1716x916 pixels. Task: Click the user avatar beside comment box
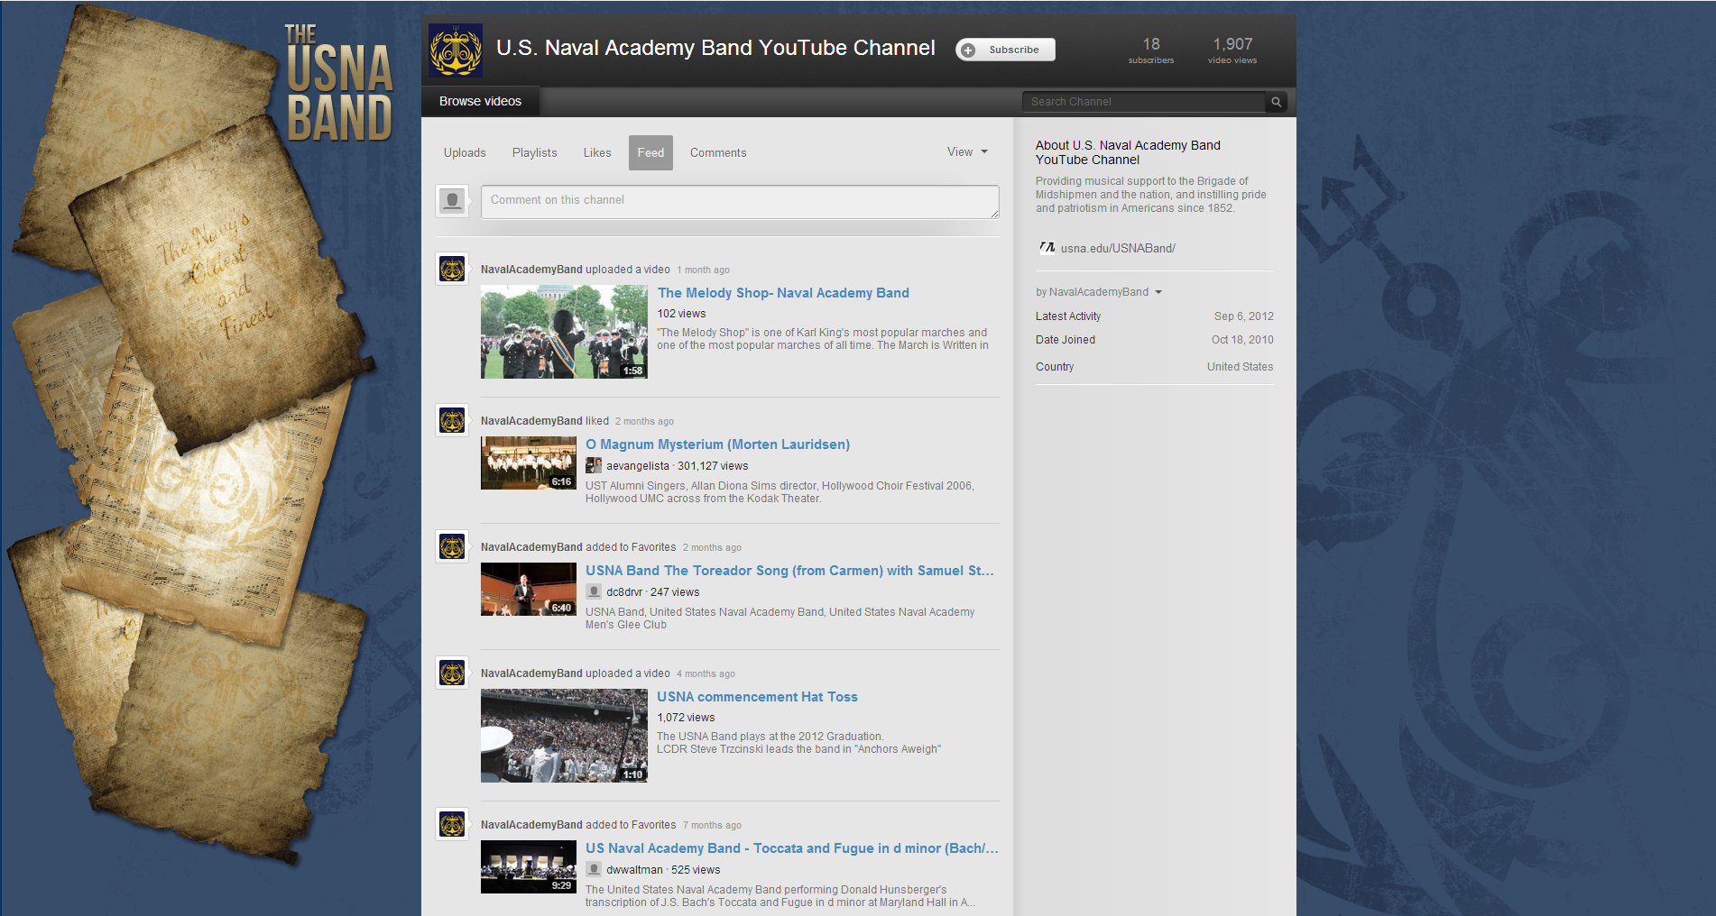pyautogui.click(x=452, y=200)
